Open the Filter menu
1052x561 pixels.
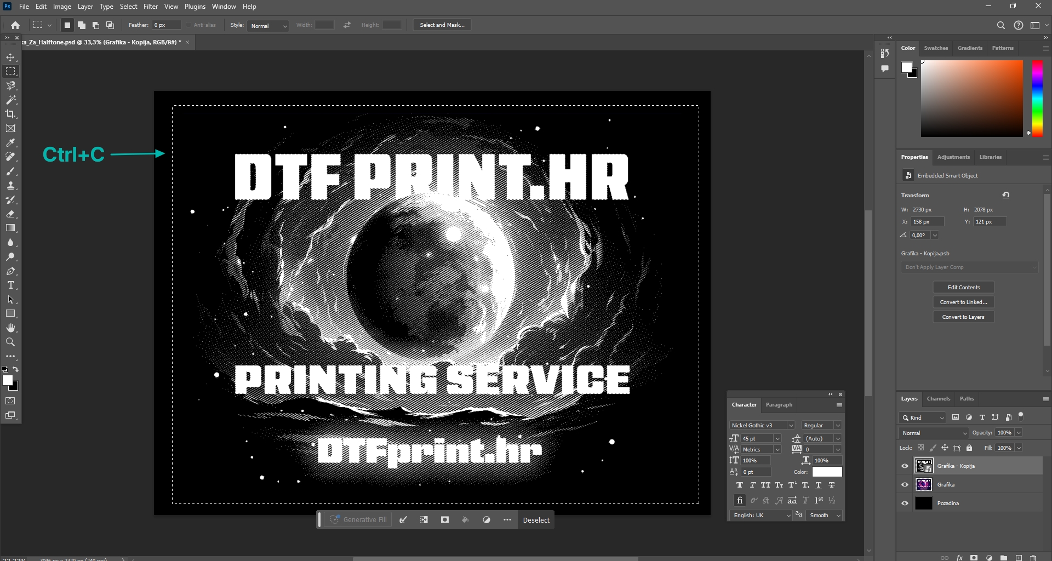tap(151, 7)
